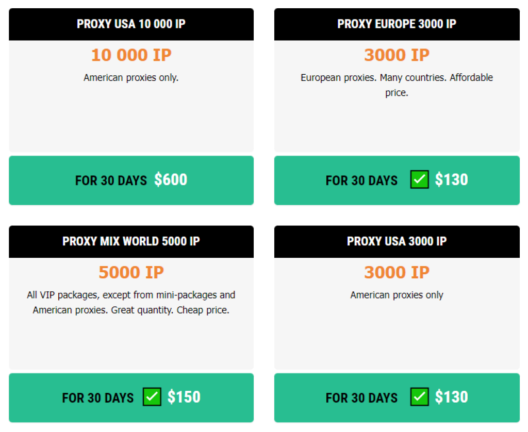528x432 pixels.
Task: Click the orange 10 000 IP heading
Action: (x=131, y=55)
